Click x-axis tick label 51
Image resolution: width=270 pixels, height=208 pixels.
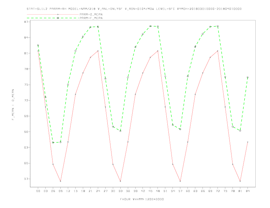[x=165, y=191]
